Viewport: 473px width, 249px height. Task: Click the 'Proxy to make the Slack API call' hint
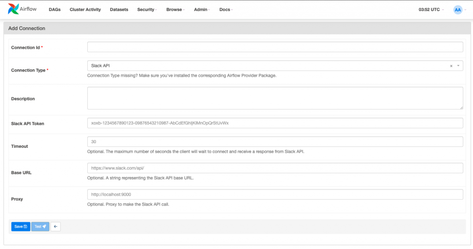(128, 204)
